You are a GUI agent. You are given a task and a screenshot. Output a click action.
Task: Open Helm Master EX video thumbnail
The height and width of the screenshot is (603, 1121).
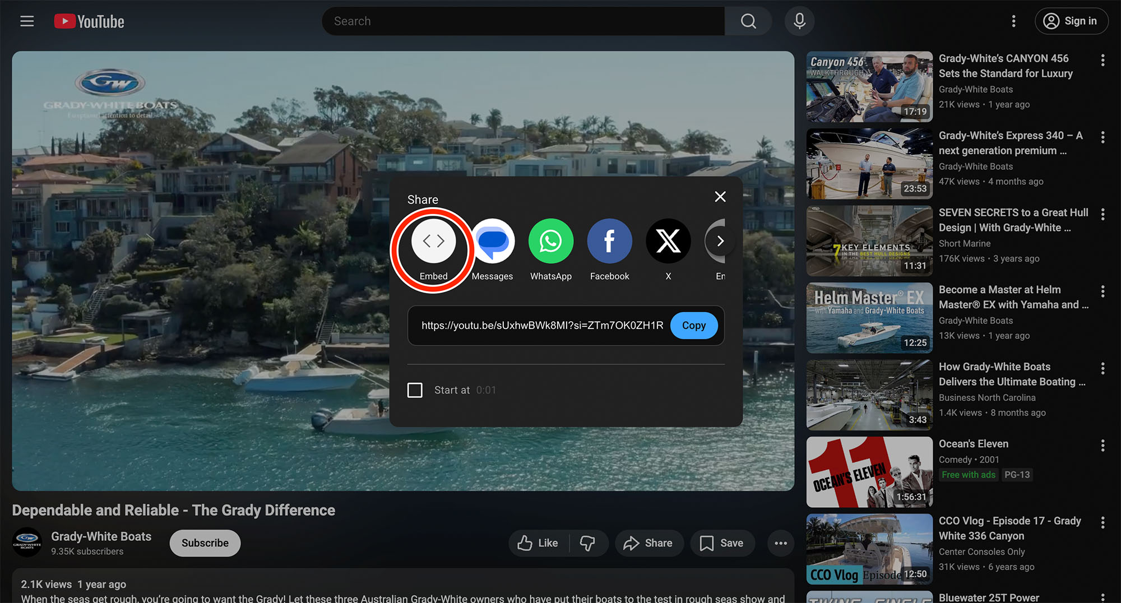coord(869,318)
